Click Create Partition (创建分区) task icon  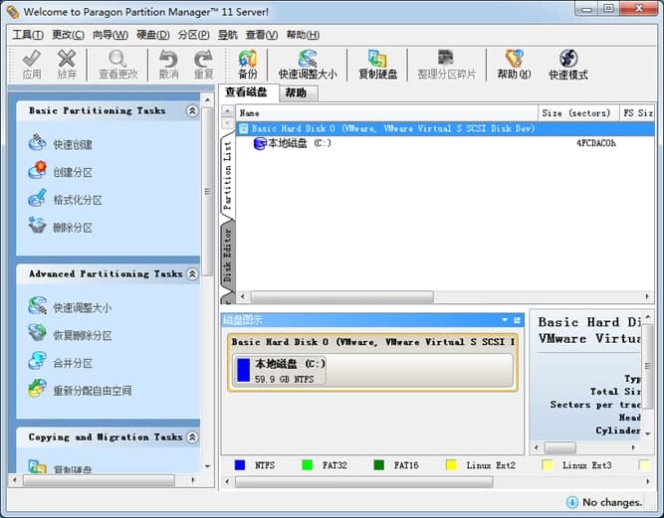37,170
